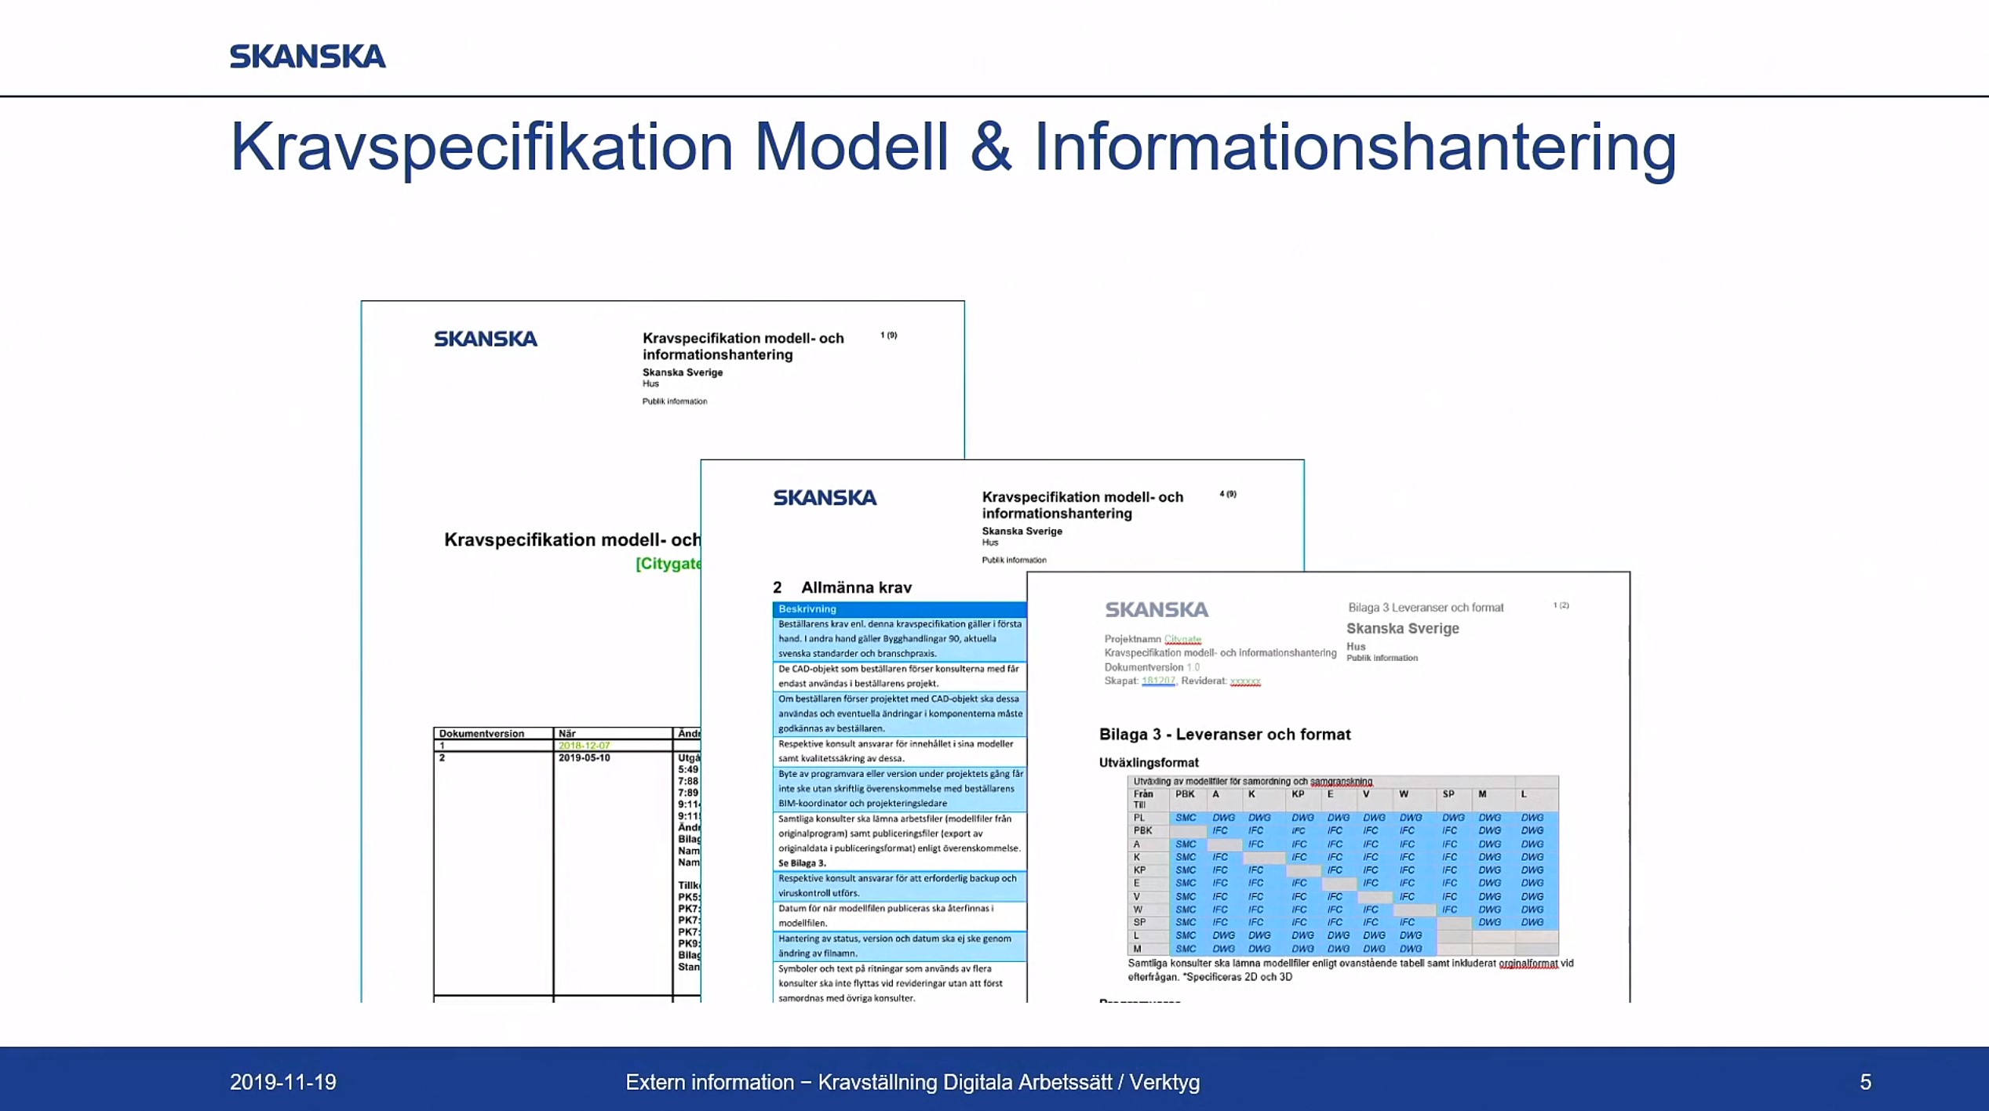Click the footer date '2019-11-19'
This screenshot has width=1989, height=1111.
(x=282, y=1082)
